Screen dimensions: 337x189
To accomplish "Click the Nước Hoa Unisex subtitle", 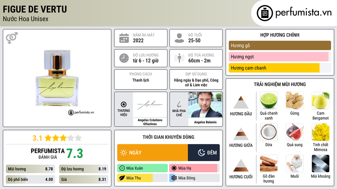I will [26, 19].
